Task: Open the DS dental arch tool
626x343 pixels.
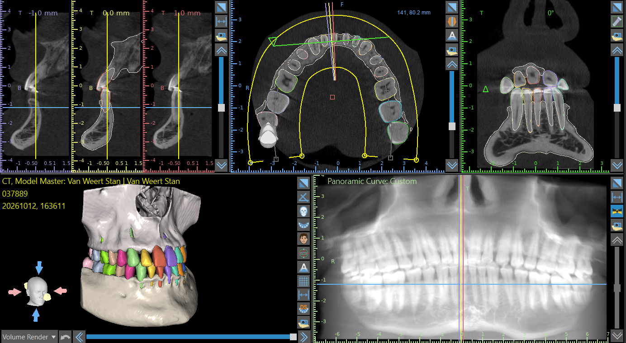Action: click(x=304, y=309)
